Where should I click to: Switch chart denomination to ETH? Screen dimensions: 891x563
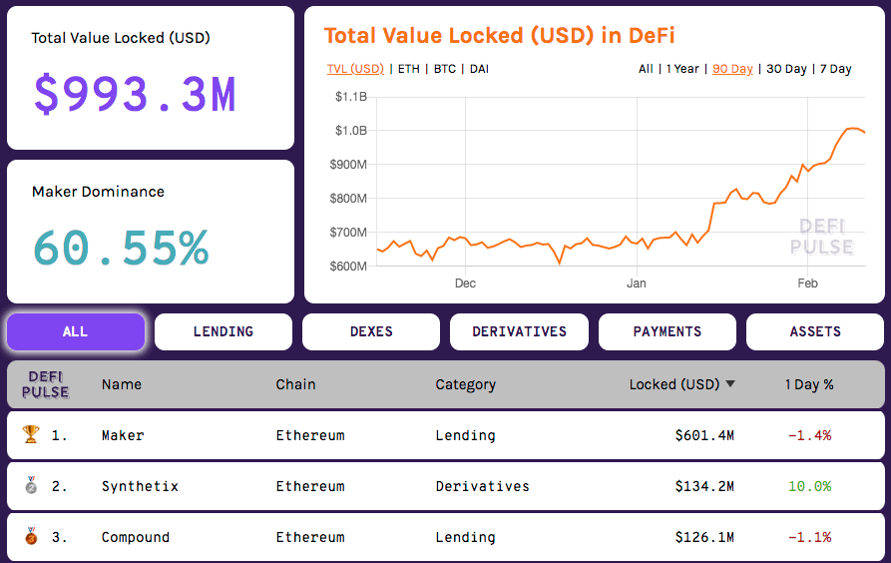(x=409, y=69)
